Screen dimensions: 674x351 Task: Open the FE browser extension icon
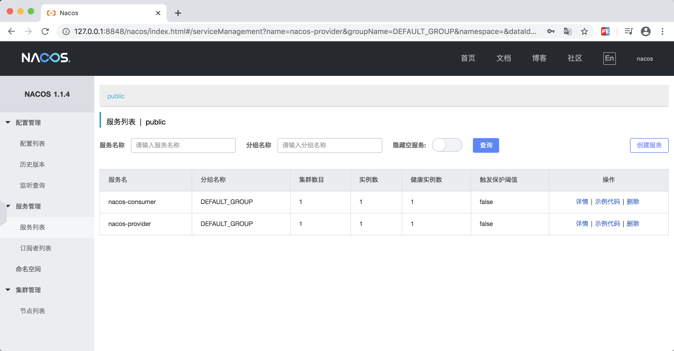pyautogui.click(x=605, y=31)
